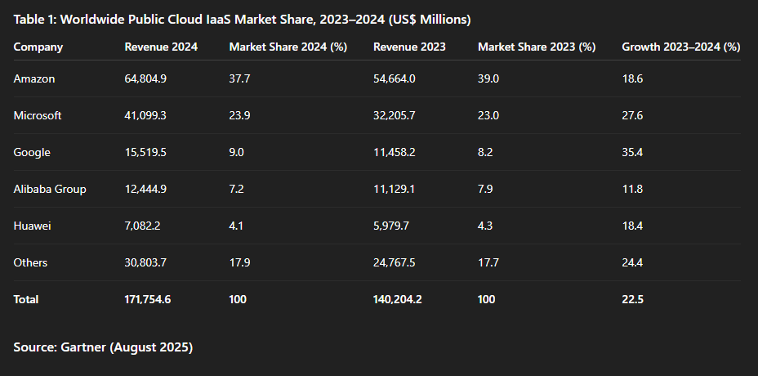Screen dimensions: 758x376
Task: Click Amazon's 2024 revenue value 64,804.9
Action: pos(145,78)
